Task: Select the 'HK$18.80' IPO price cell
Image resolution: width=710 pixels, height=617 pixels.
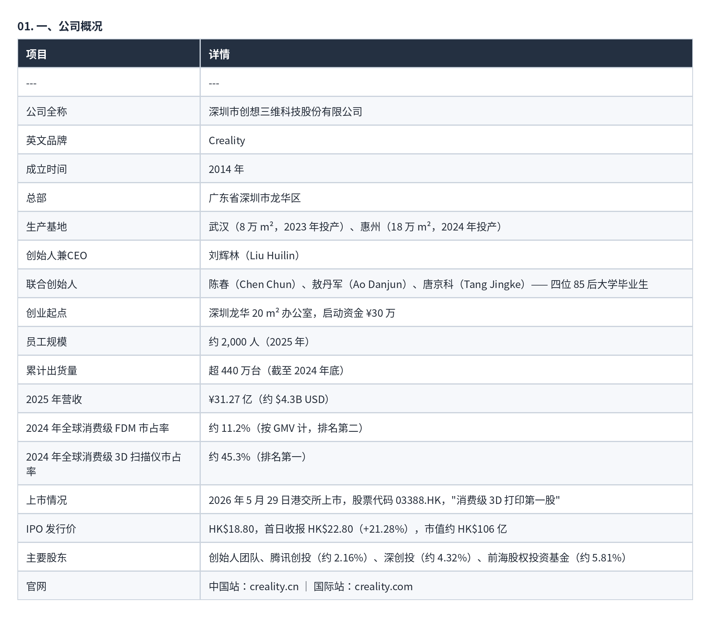Action: coord(446,528)
